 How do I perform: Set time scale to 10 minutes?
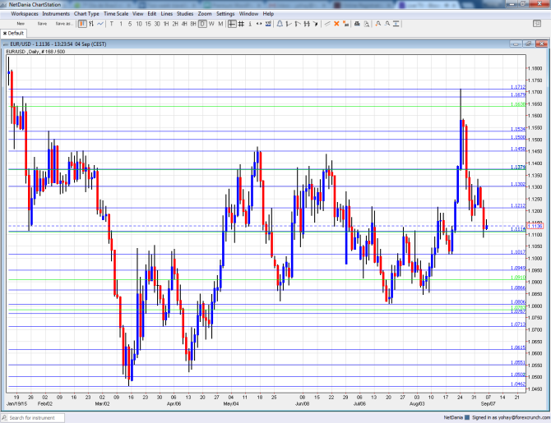(x=139, y=24)
